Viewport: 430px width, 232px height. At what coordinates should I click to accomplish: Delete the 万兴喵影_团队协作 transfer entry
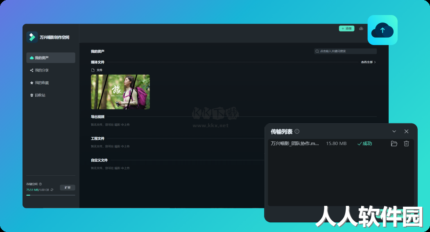(406, 143)
